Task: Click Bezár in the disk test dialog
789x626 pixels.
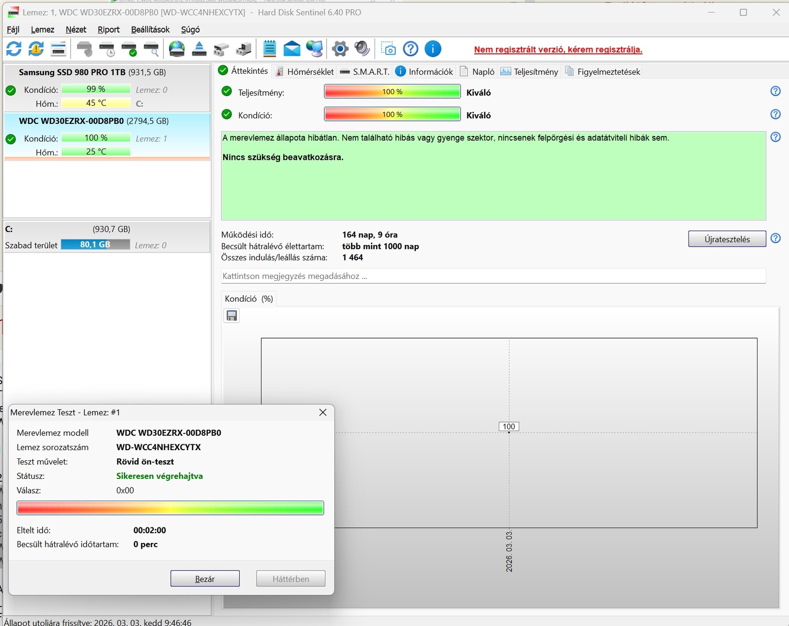Action: tap(205, 578)
